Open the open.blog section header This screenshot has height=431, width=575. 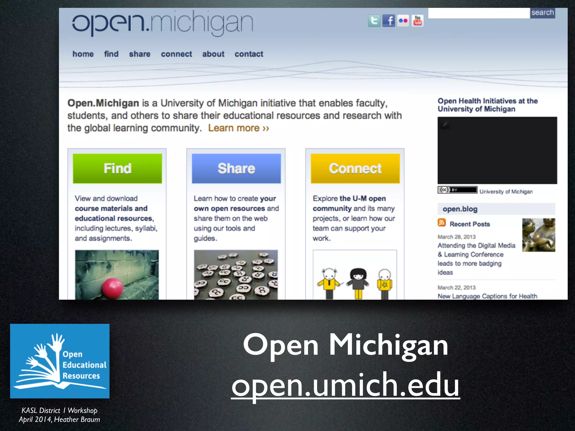click(x=496, y=209)
